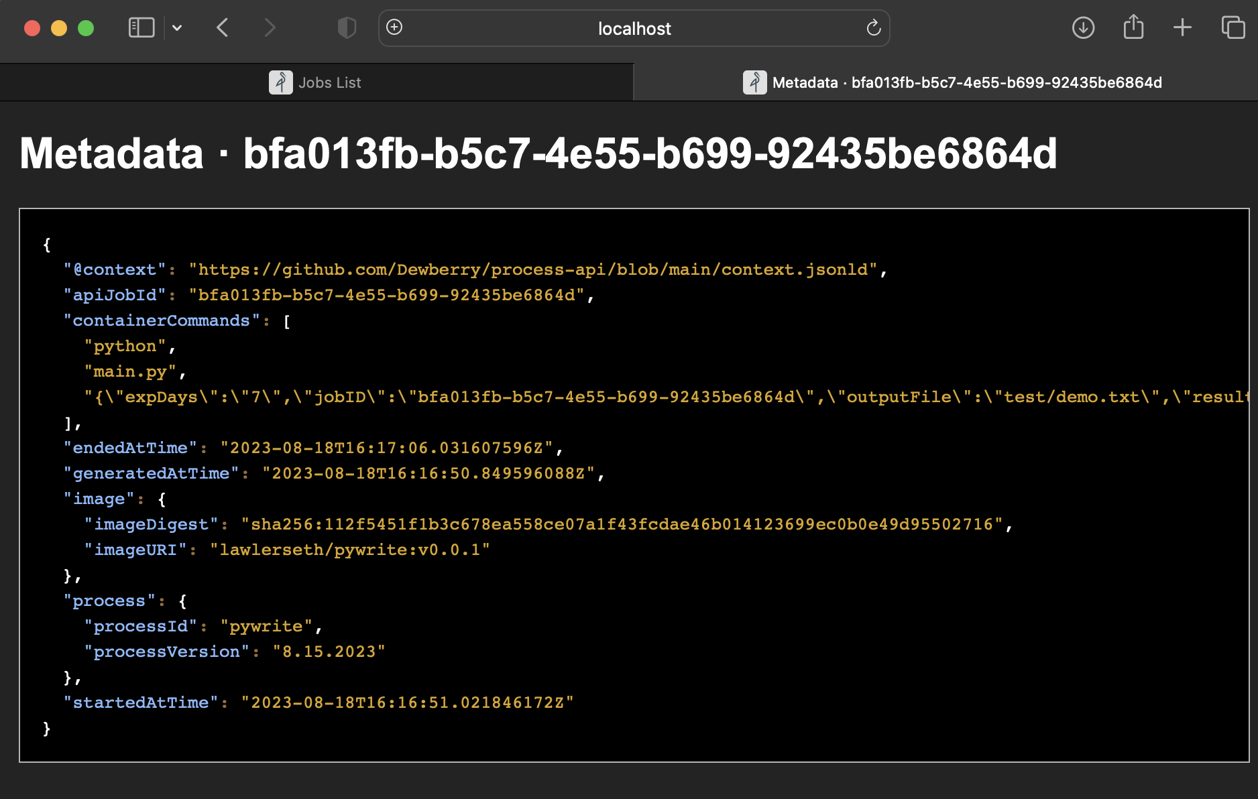
Task: Click the "@context" key
Action: click(x=115, y=269)
